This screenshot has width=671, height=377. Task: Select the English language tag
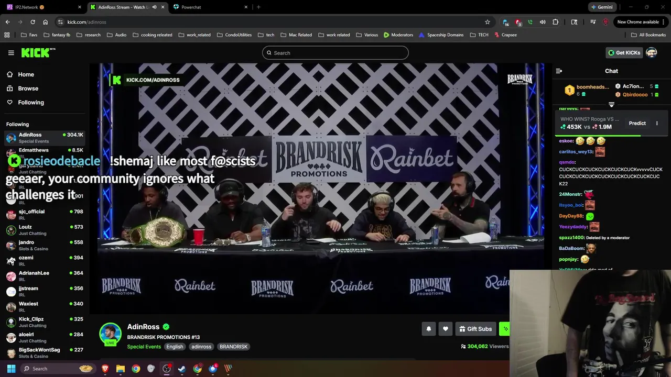(175, 347)
